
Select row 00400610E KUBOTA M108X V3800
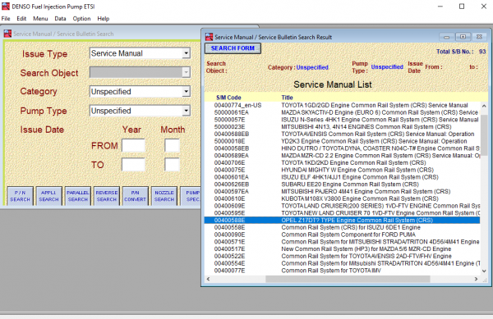click(342, 199)
